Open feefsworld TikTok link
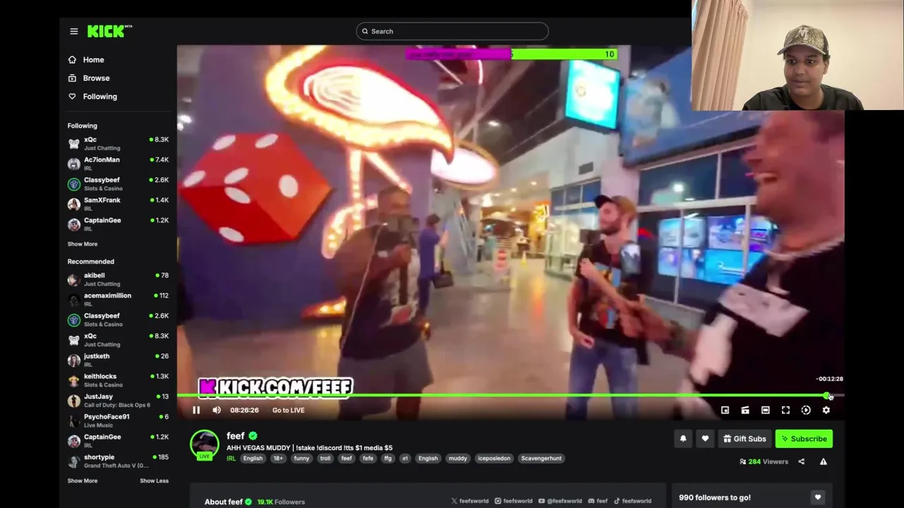904x508 pixels. pyautogui.click(x=632, y=501)
